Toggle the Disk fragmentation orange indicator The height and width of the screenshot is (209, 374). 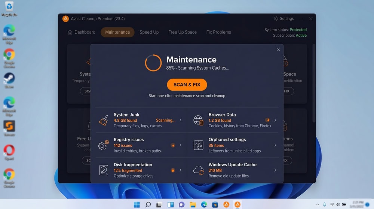173,170
